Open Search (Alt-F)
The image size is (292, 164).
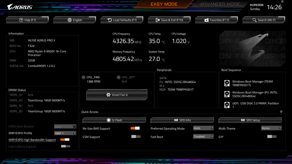click(264, 20)
